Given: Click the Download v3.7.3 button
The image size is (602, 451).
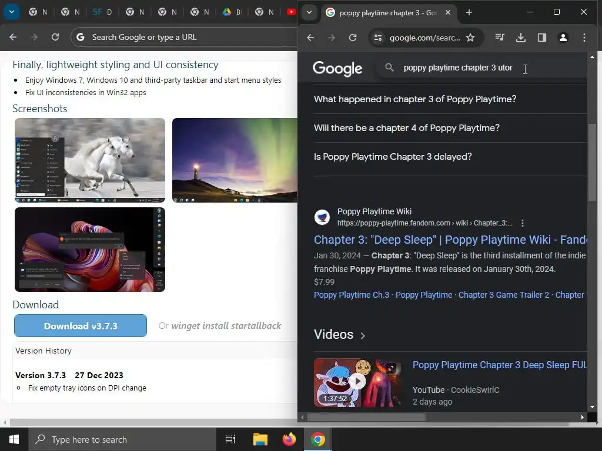Looking at the screenshot, I should (x=80, y=325).
